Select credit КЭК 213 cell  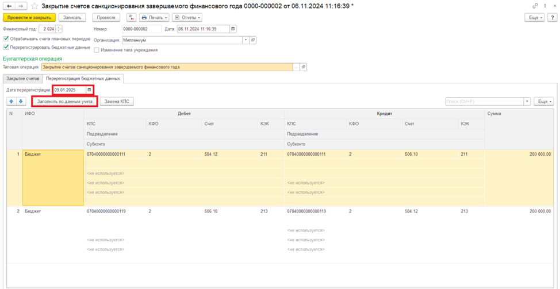[471, 211]
